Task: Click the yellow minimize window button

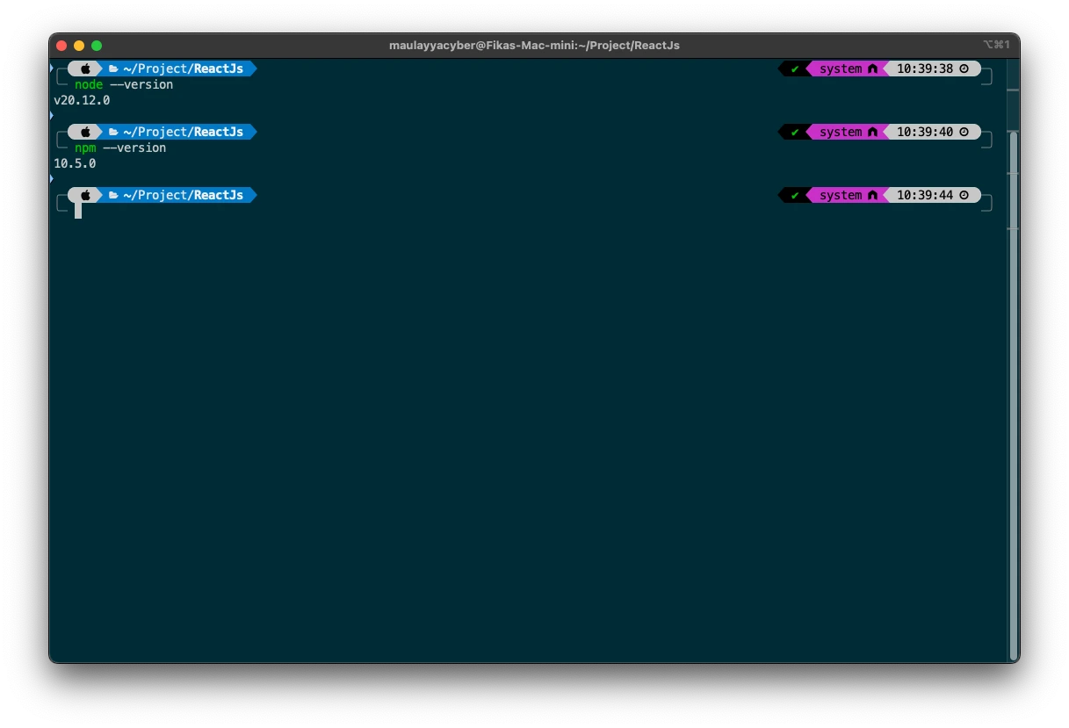Action: click(79, 46)
